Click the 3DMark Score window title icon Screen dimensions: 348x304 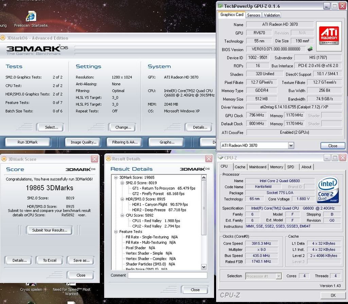(x=4, y=159)
